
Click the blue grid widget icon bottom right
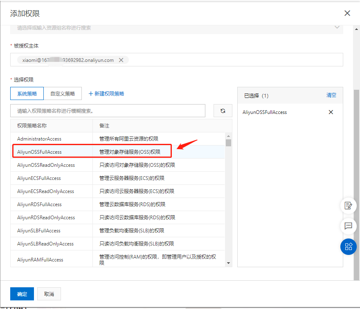click(x=348, y=247)
